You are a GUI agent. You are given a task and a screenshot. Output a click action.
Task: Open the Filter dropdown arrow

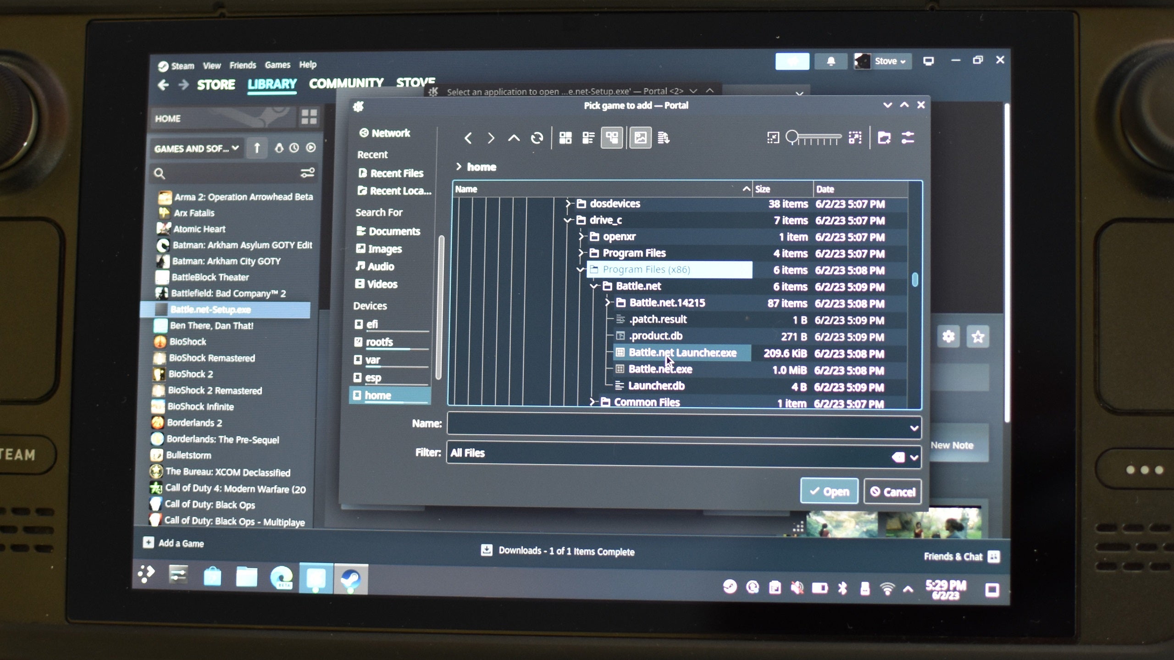point(914,457)
